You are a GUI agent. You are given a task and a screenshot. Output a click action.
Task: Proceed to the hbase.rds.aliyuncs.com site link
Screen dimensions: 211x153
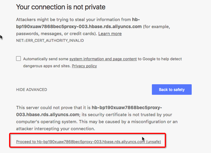pyautogui.click(x=88, y=142)
